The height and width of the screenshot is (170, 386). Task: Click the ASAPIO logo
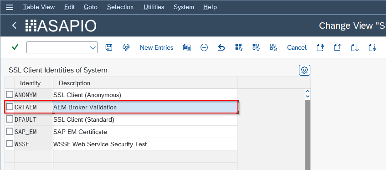coord(61,26)
